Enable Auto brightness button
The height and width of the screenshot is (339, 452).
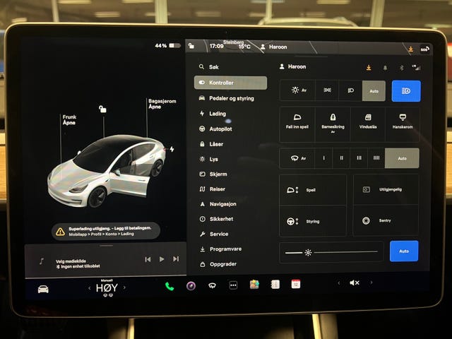(x=404, y=251)
